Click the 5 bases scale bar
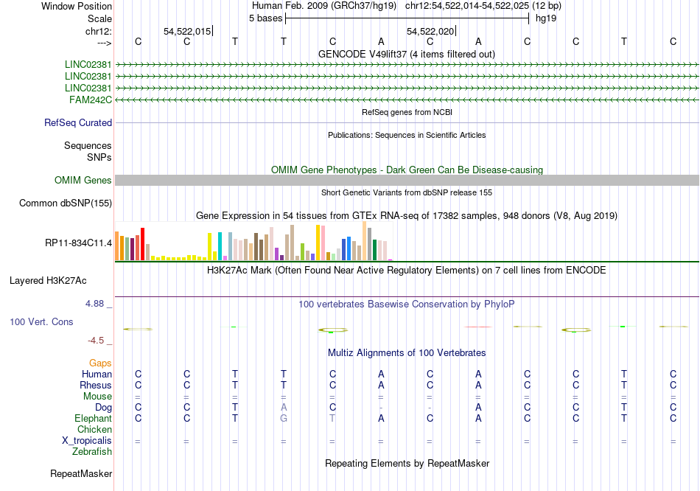Viewport: 700px width, 491px height. [x=407, y=18]
